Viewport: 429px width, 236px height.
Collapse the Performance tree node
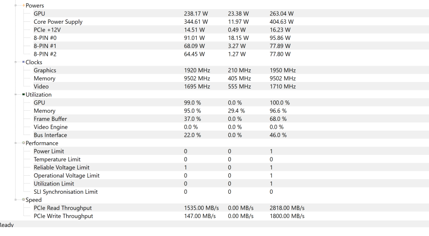tap(16, 143)
